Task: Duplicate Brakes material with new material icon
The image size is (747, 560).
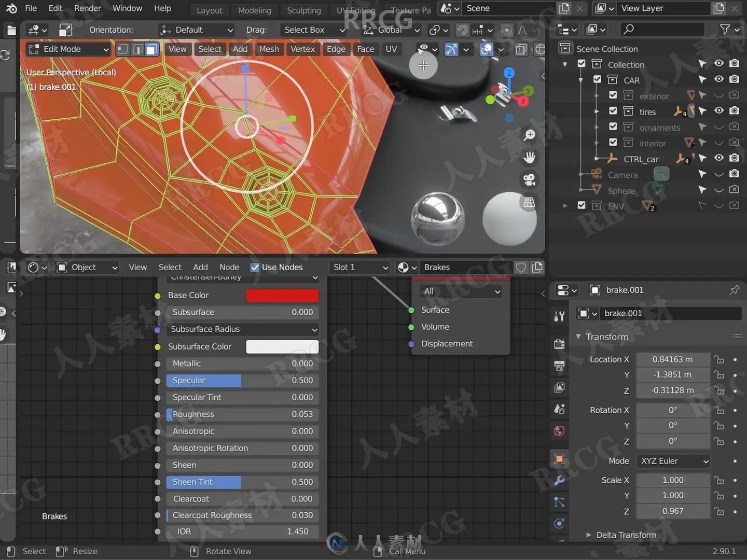Action: coord(537,268)
